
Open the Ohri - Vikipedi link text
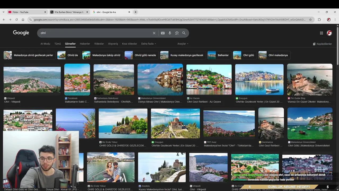click(x=12, y=102)
